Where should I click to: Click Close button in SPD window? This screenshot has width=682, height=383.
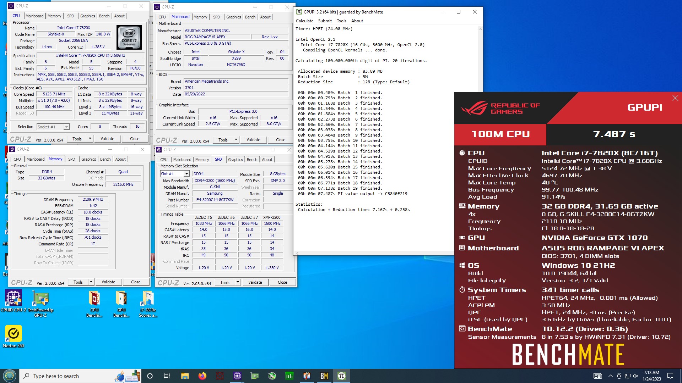(x=282, y=282)
